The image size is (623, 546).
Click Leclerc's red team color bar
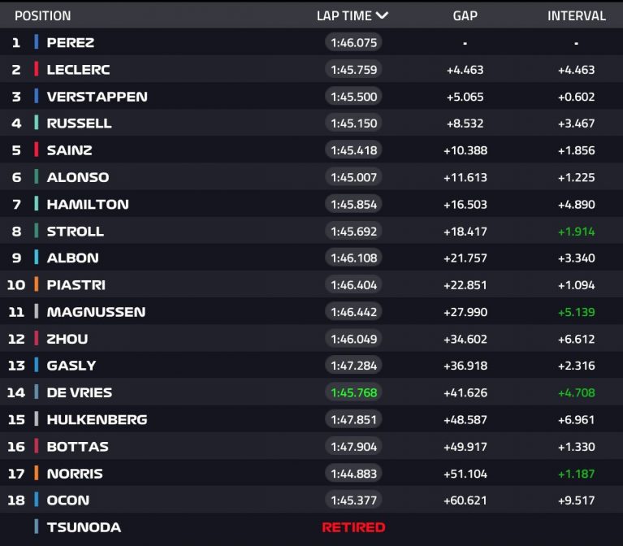[37, 69]
